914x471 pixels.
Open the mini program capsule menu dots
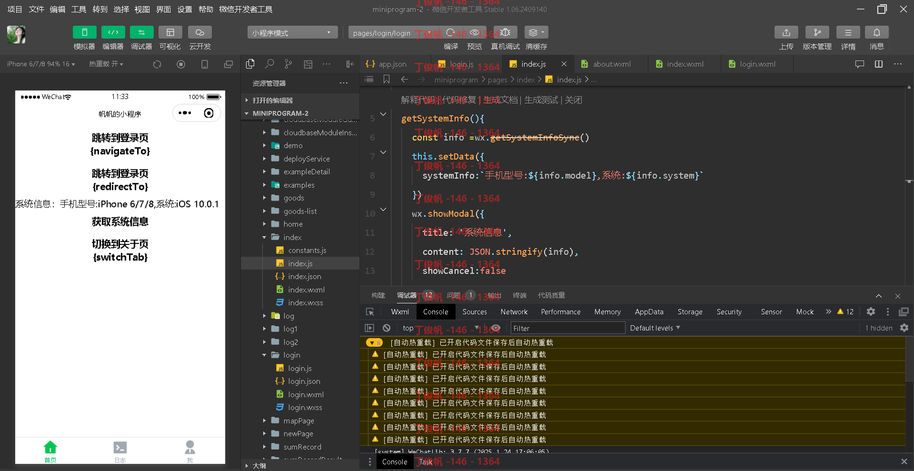click(185, 113)
